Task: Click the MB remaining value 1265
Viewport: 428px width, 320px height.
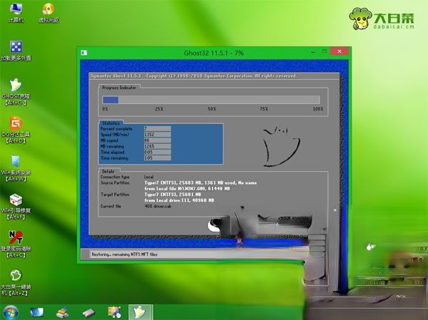Action: (x=158, y=146)
